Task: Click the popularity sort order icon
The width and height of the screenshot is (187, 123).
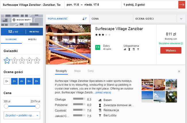Action: (x=85, y=19)
